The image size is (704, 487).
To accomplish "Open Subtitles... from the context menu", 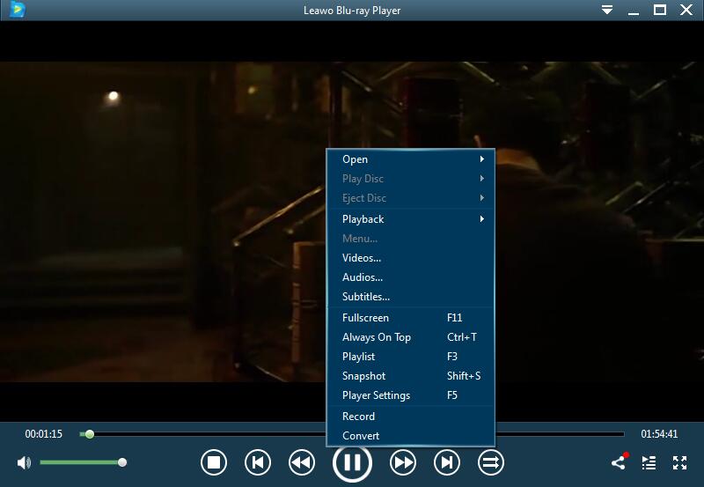I will click(411, 297).
